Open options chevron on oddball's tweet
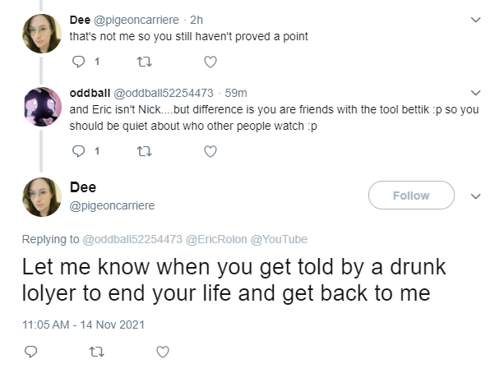This screenshot has width=504, height=373. coord(475,93)
